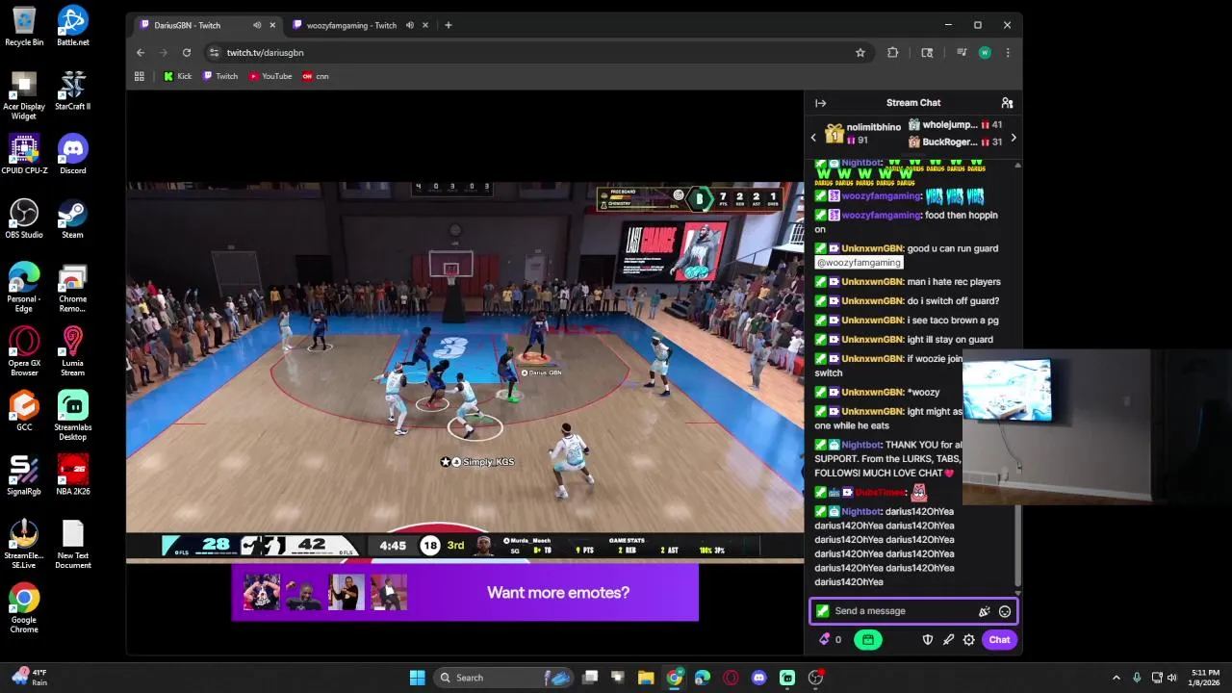Open the Steam desktop shortcut

(72, 218)
